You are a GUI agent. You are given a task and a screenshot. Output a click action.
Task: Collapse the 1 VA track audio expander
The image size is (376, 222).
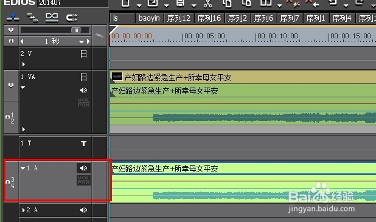(23, 88)
